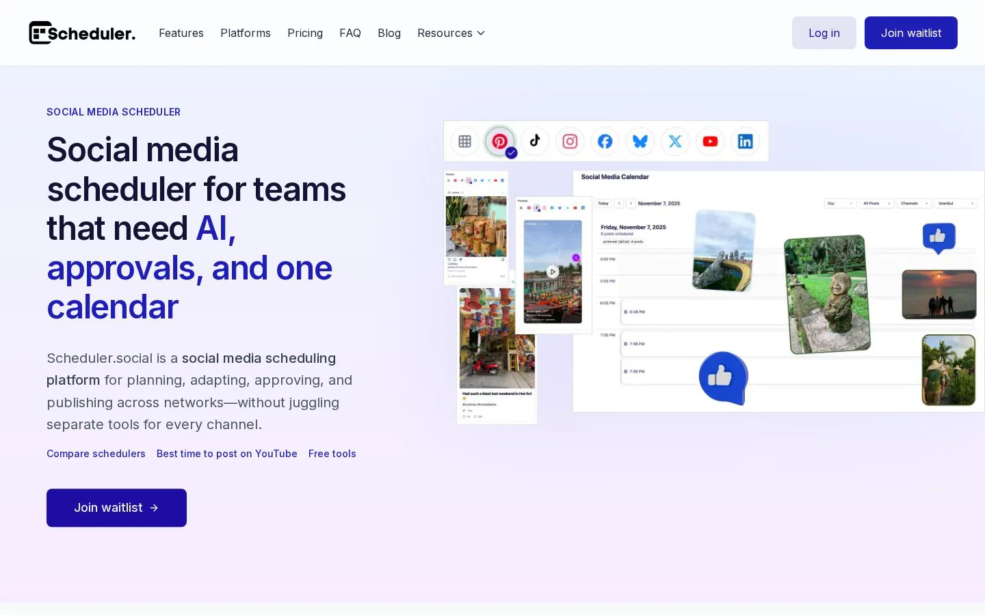Click the sunset silhouette photo

tap(939, 295)
